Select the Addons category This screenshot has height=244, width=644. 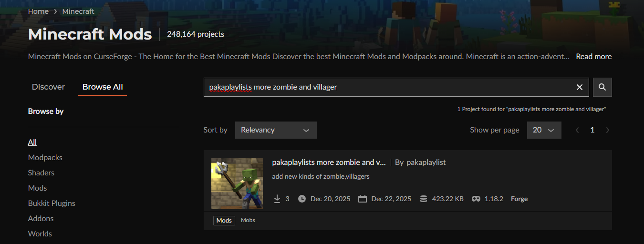(x=41, y=218)
